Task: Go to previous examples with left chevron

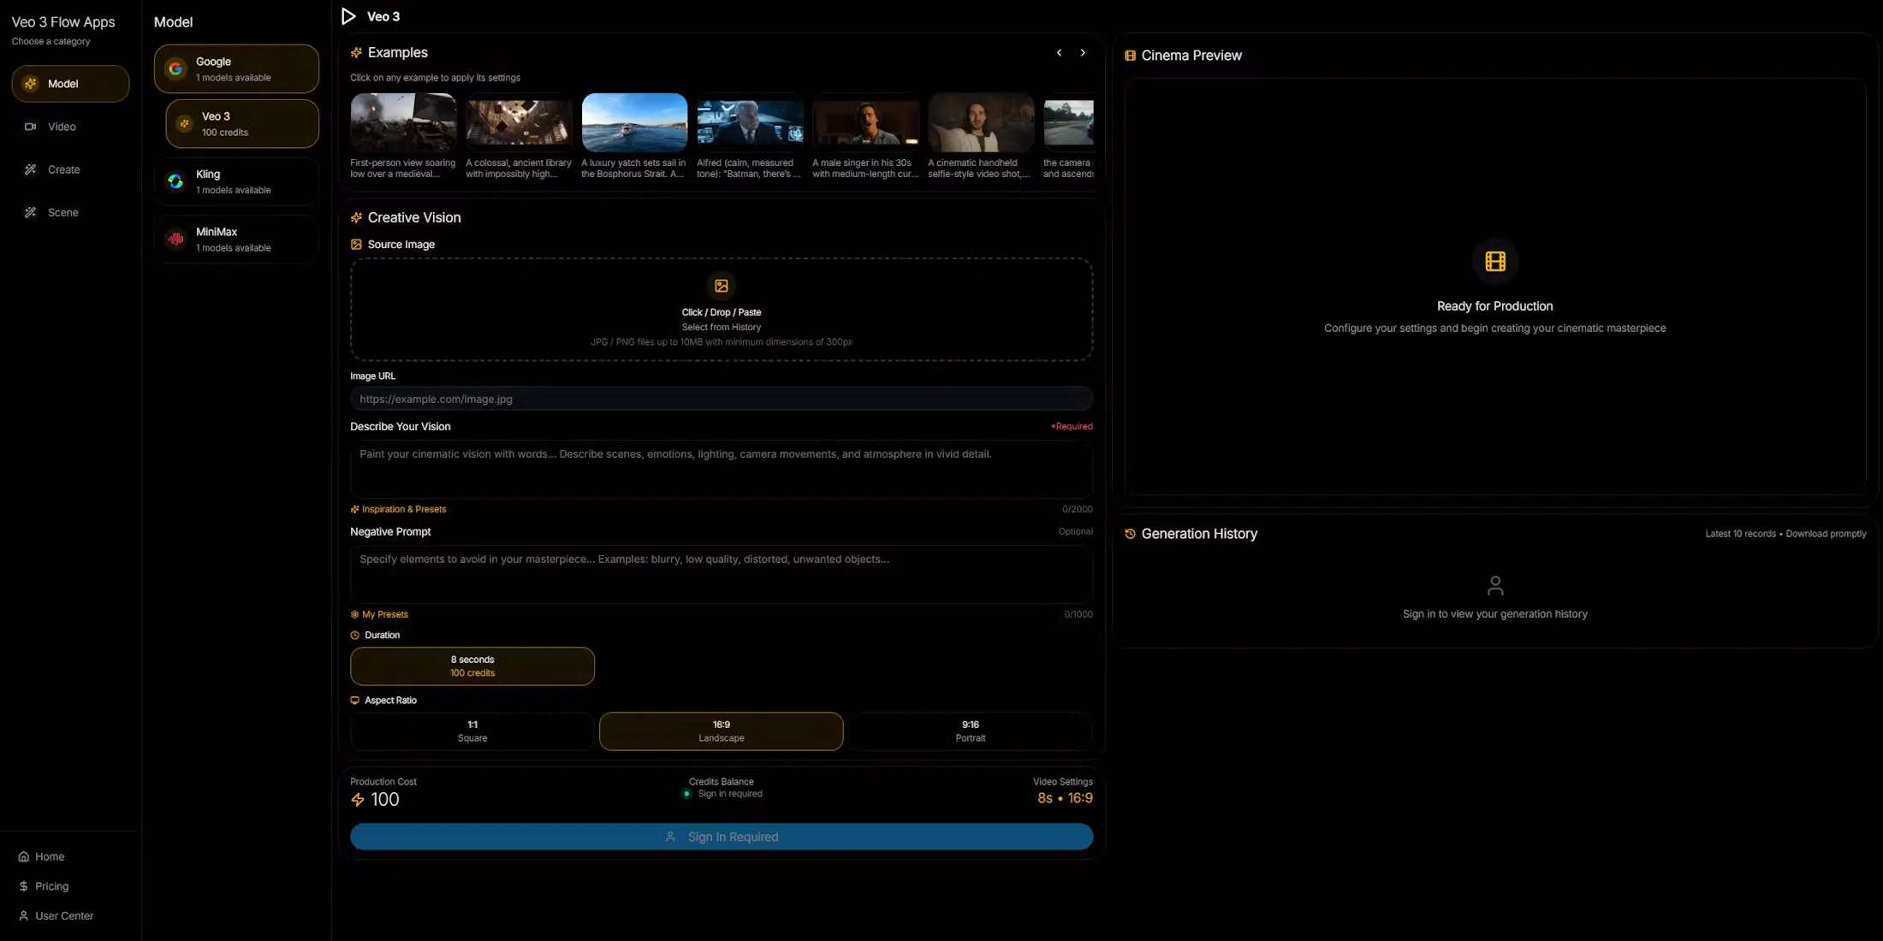Action: 1059,53
